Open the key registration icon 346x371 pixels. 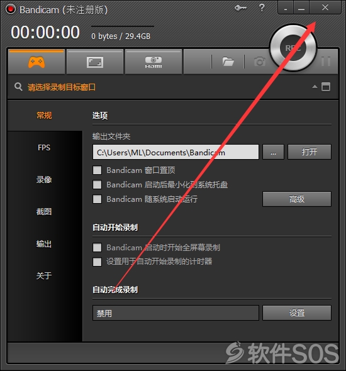(240, 8)
